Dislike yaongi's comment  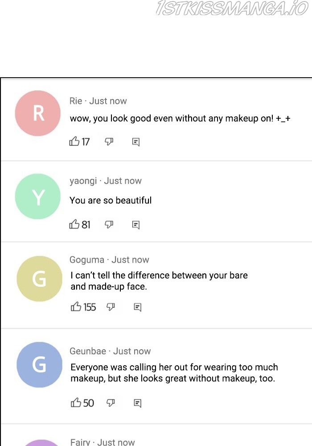click(109, 224)
